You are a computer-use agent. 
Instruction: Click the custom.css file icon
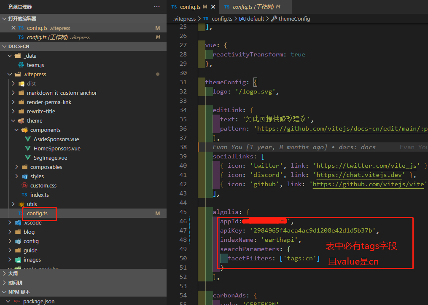(24, 185)
